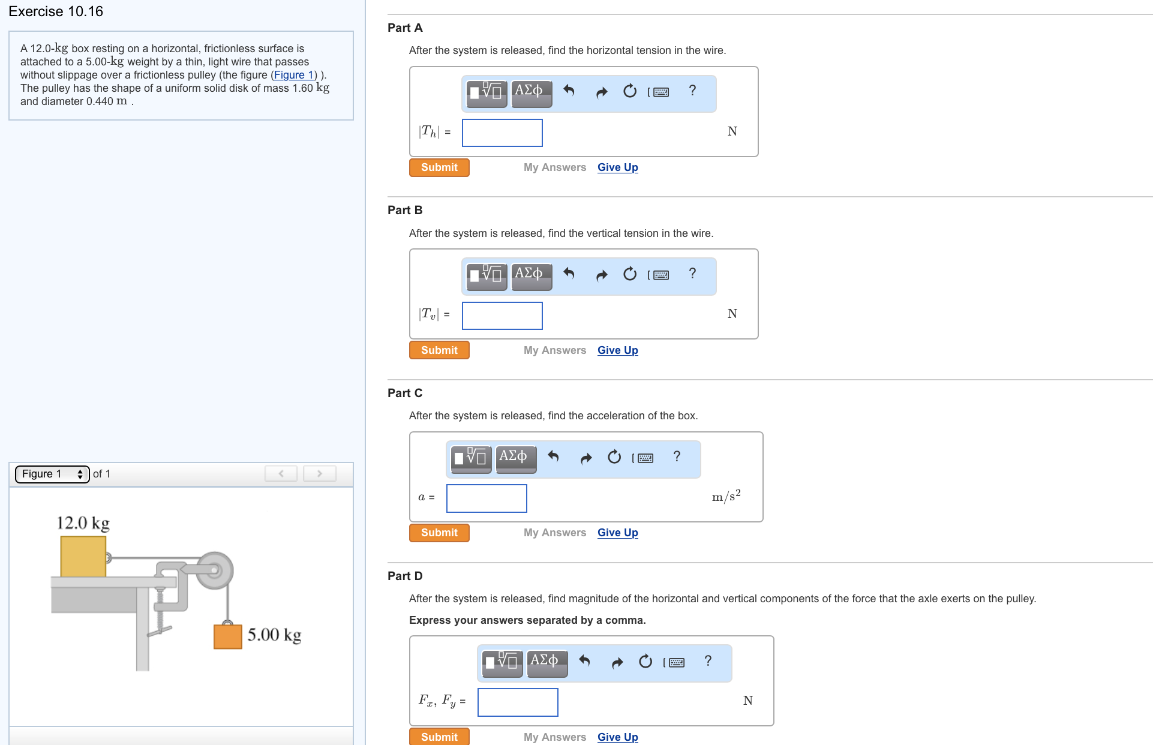
Task: Undo last entry in Part B toolbar
Action: pos(569,274)
